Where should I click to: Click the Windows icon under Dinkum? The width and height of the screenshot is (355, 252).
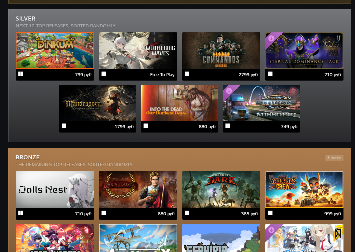[21, 74]
